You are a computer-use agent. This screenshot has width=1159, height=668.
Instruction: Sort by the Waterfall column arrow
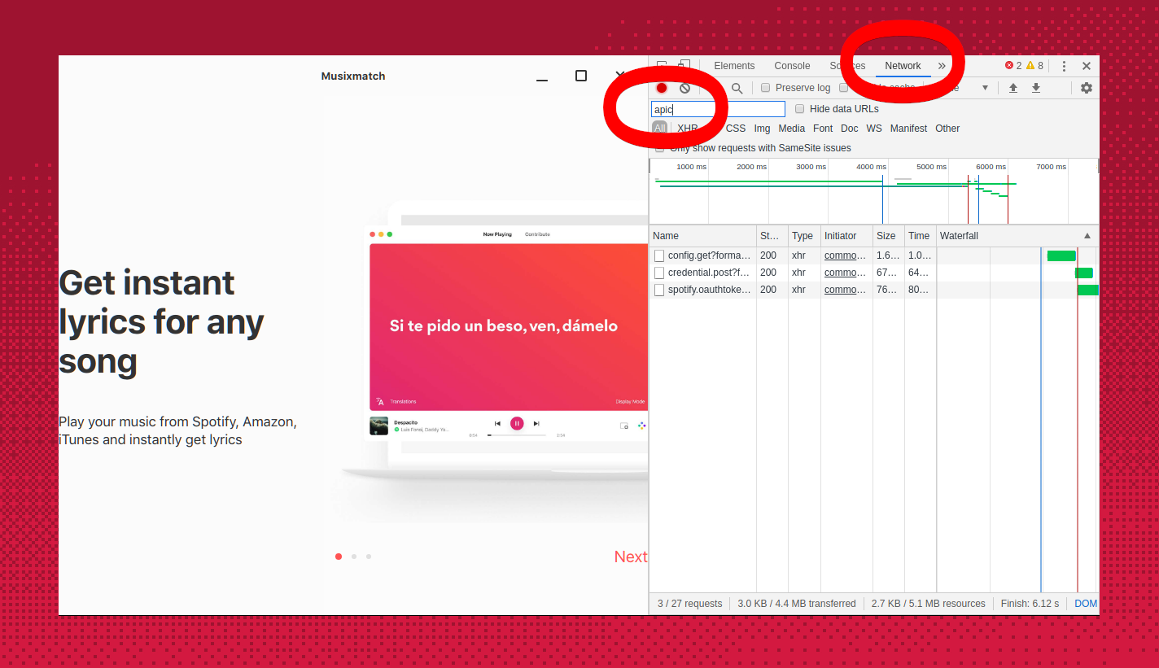pos(1087,236)
